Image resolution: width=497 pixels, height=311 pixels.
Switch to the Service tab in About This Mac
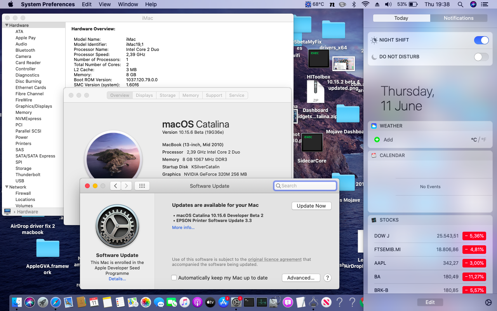coord(237,95)
